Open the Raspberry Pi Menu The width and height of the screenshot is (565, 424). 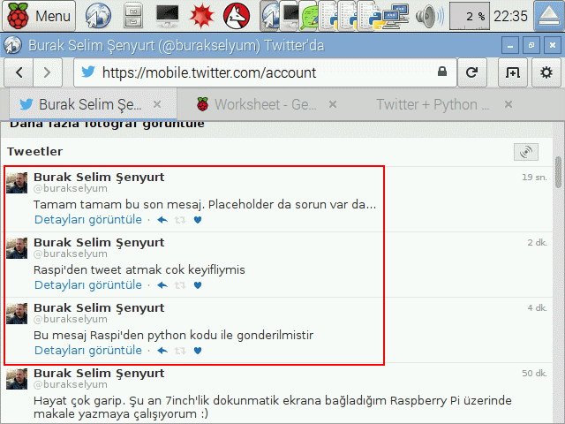click(41, 15)
